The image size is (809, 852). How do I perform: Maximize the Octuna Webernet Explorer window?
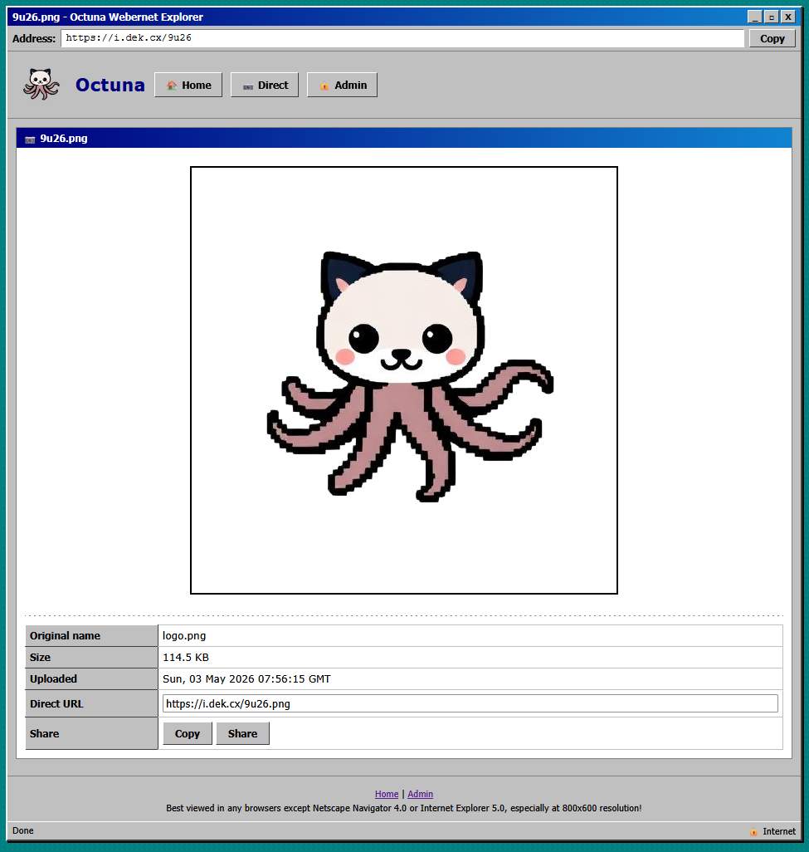point(771,17)
